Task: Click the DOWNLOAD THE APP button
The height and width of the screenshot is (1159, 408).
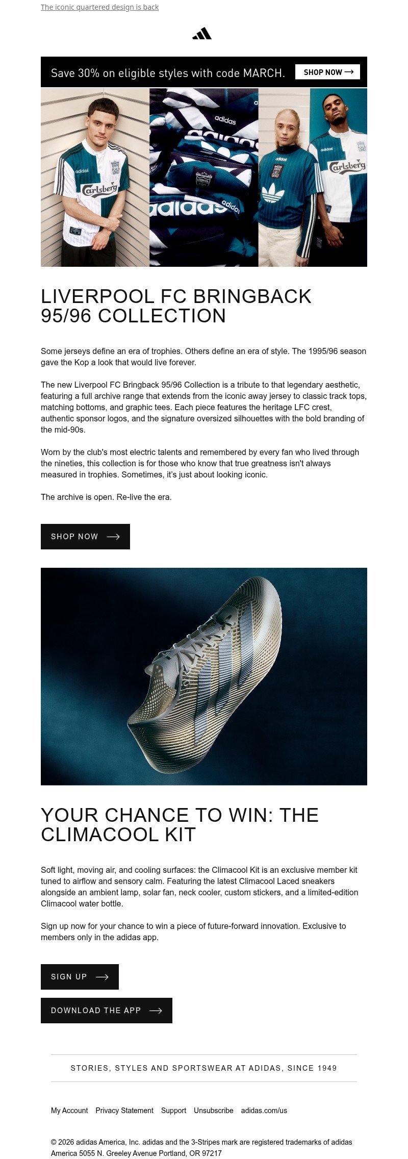Action: tap(106, 1010)
